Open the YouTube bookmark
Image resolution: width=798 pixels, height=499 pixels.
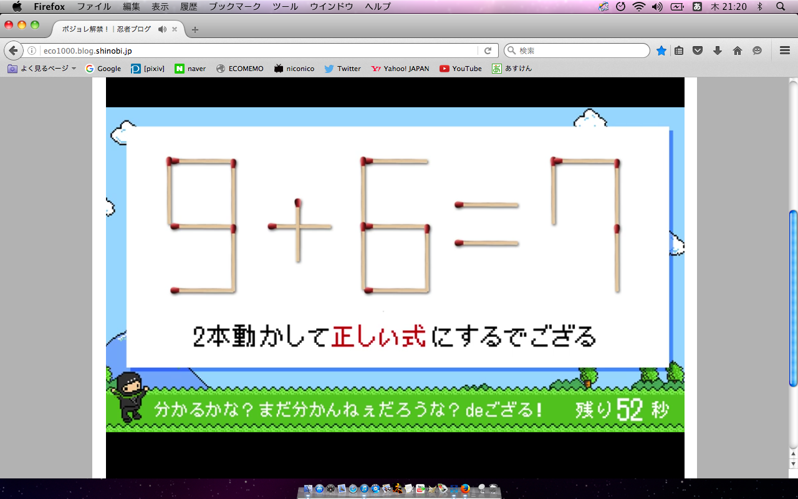pos(461,69)
